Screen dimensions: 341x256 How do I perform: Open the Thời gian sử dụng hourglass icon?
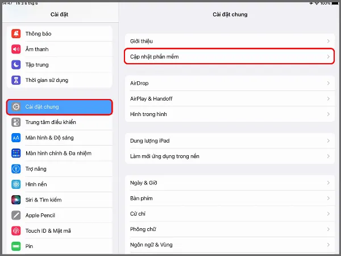16,80
